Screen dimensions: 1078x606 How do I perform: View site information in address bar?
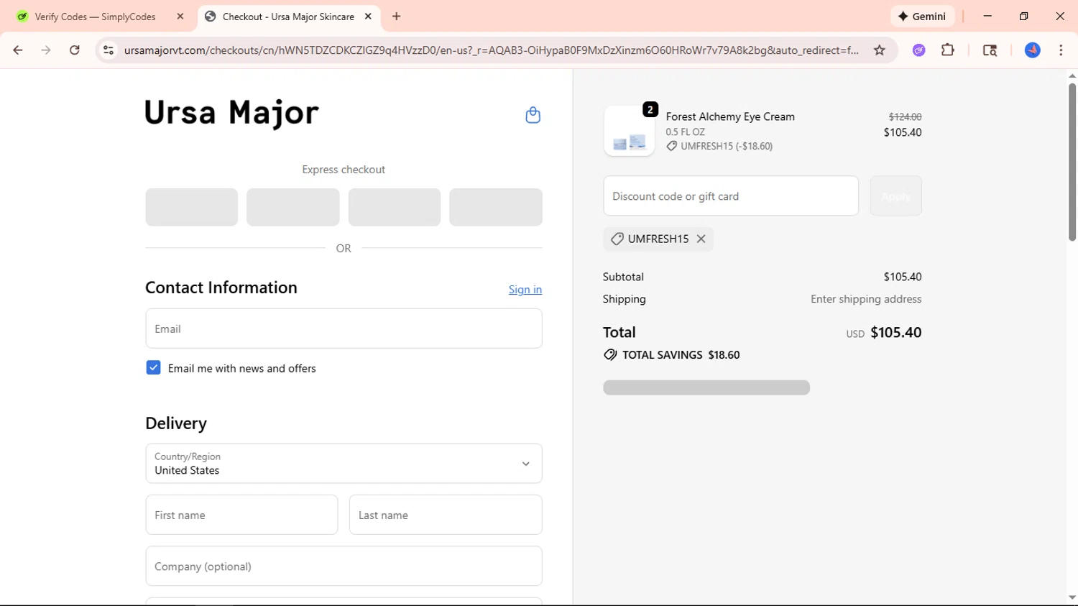[109, 50]
